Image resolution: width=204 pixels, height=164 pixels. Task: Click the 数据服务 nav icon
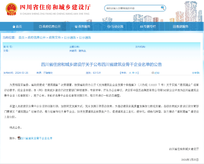click(x=174, y=26)
